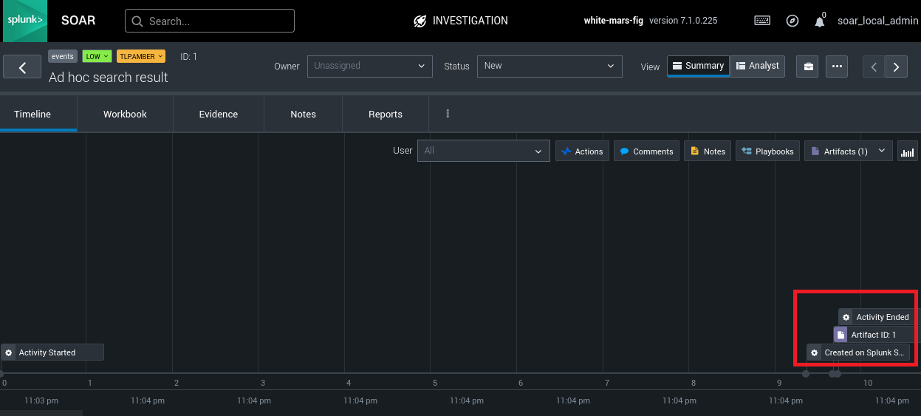Toggle the timeline histogram chart icon
Image resolution: width=921 pixels, height=416 pixels.
coord(907,151)
